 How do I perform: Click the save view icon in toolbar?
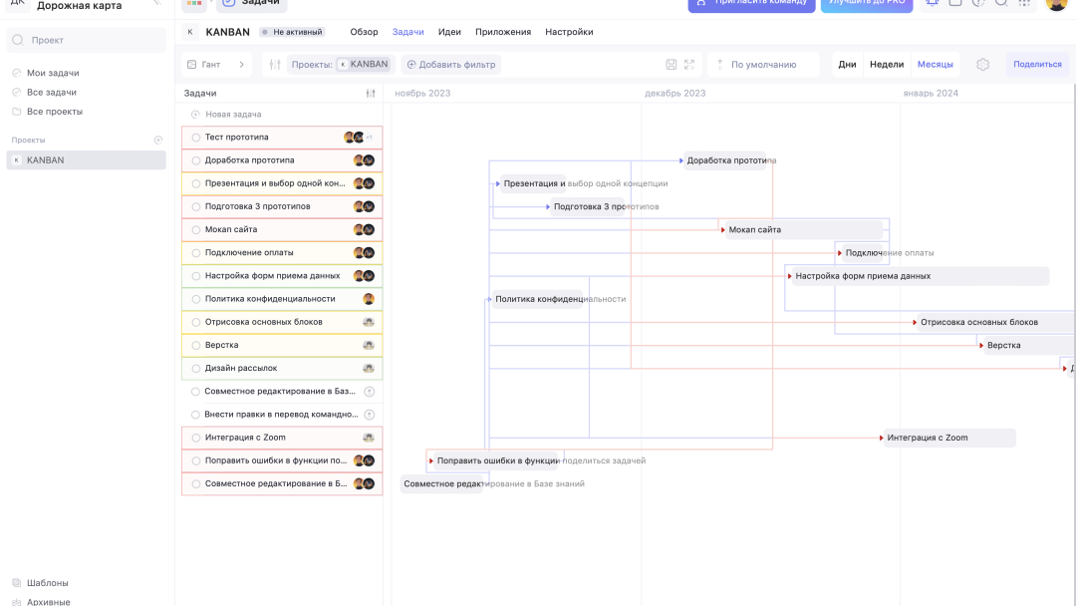click(672, 65)
